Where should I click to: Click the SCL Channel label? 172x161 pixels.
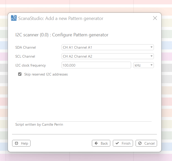point(25,56)
